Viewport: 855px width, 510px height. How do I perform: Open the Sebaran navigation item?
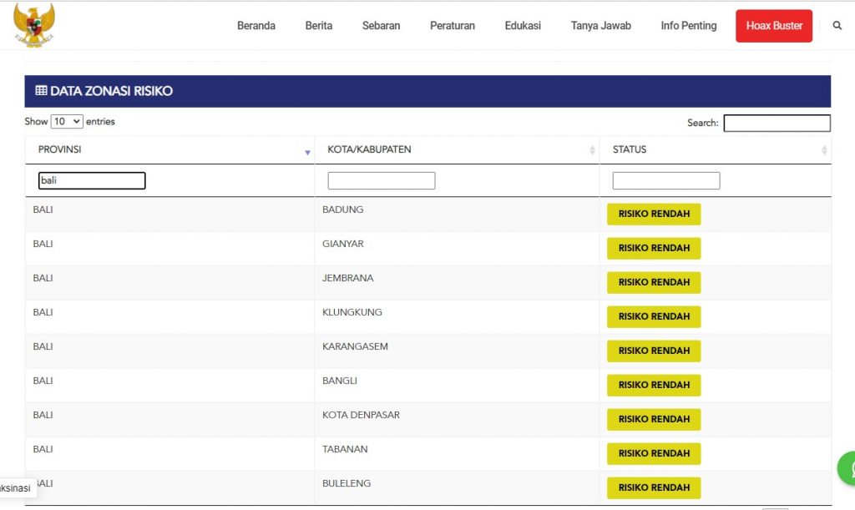[x=381, y=26]
